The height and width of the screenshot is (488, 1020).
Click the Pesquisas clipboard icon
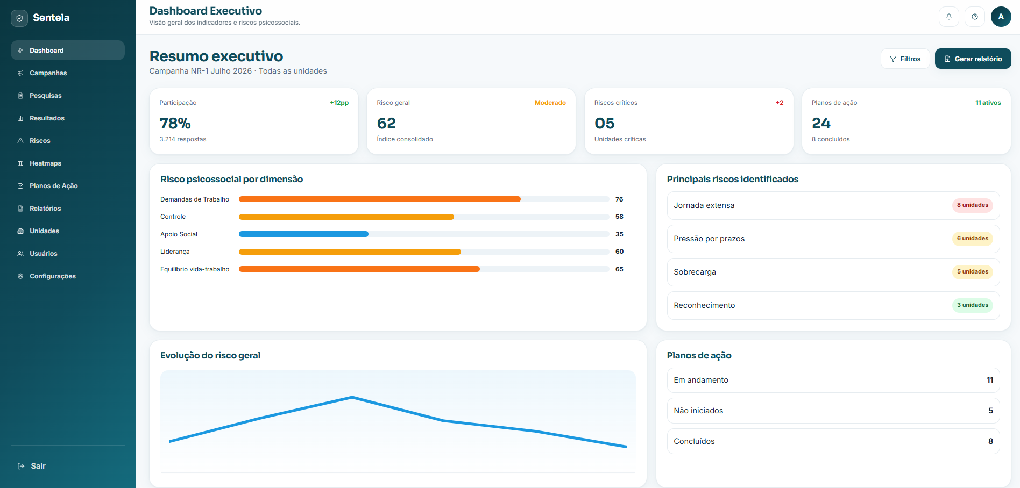coord(20,96)
